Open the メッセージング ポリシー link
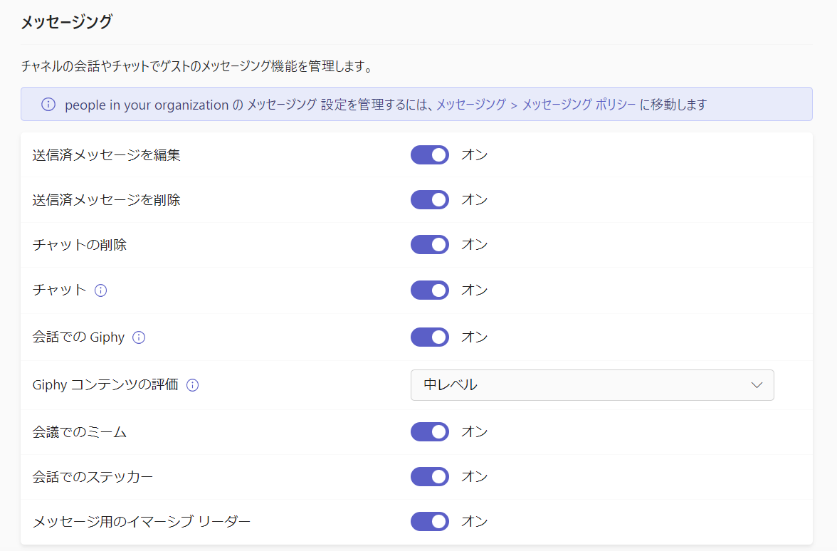Image resolution: width=837 pixels, height=551 pixels. coord(579,105)
